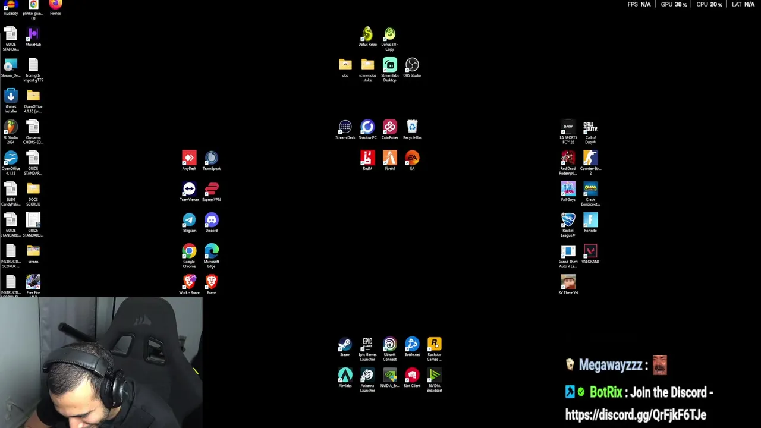Launch Firefox from the desktop
The height and width of the screenshot is (428, 761).
tap(55, 6)
